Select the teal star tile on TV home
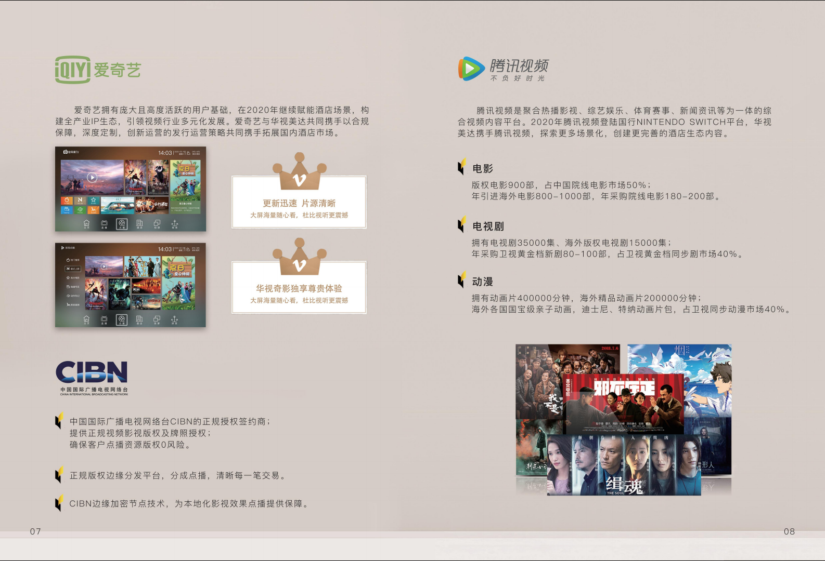 93,201
